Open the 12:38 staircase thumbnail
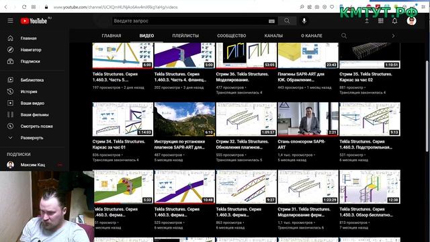The width and height of the screenshot is (430, 242). [x=370, y=187]
